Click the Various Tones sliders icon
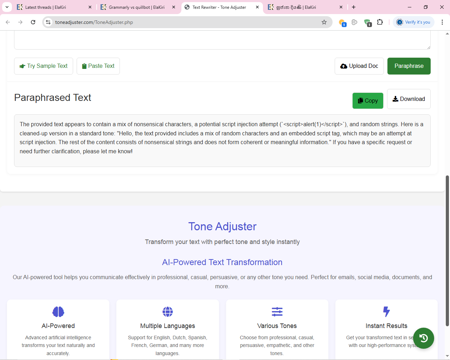 pyautogui.click(x=277, y=312)
